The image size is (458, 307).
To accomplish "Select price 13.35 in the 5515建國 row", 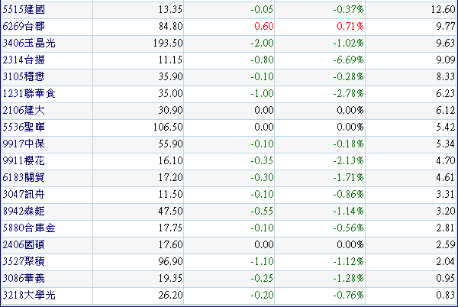I will 170,10.
